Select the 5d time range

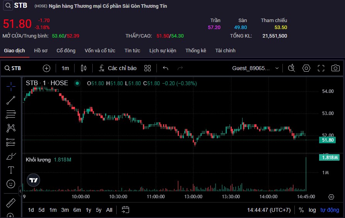coord(41,210)
